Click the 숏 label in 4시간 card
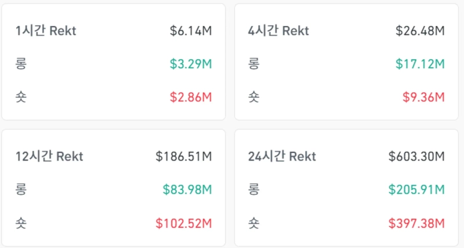This screenshot has width=464, height=248. point(253,97)
